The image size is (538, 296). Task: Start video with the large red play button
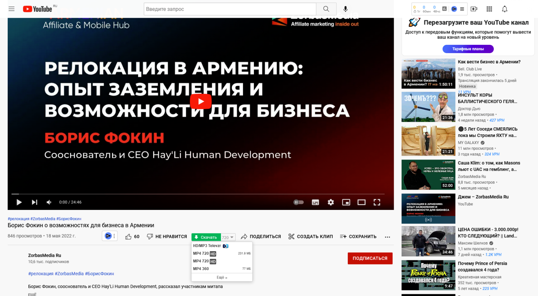[201, 101]
